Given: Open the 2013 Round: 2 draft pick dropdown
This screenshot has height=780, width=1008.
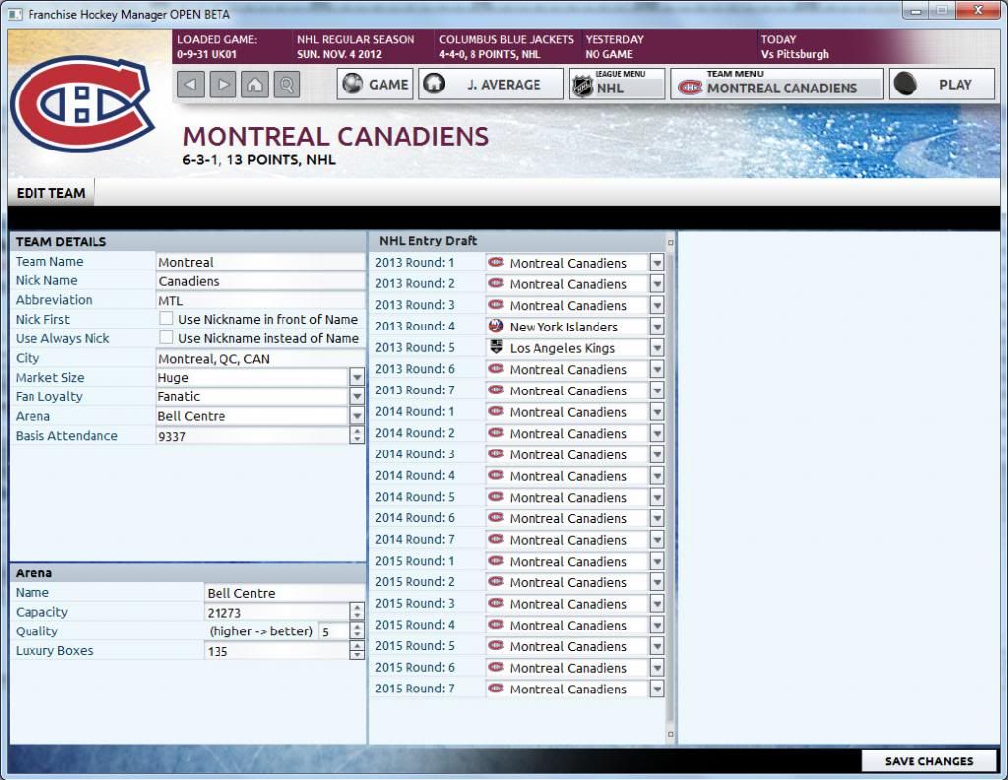Looking at the screenshot, I should (x=657, y=284).
